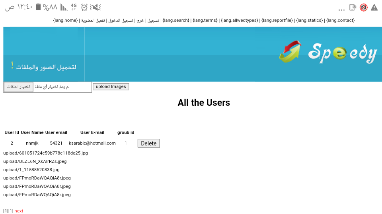Viewport: 382px width, 214px height.
Task: Open {lang.reportfile} navigation link
Action: tap(277, 20)
